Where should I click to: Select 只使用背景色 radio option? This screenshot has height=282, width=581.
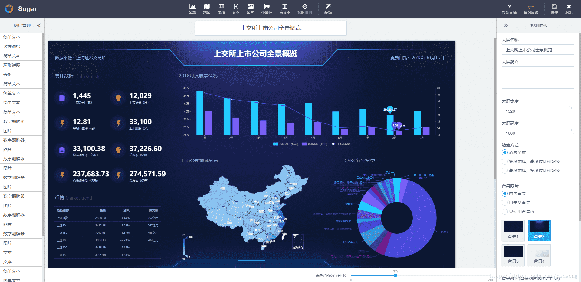518,212
